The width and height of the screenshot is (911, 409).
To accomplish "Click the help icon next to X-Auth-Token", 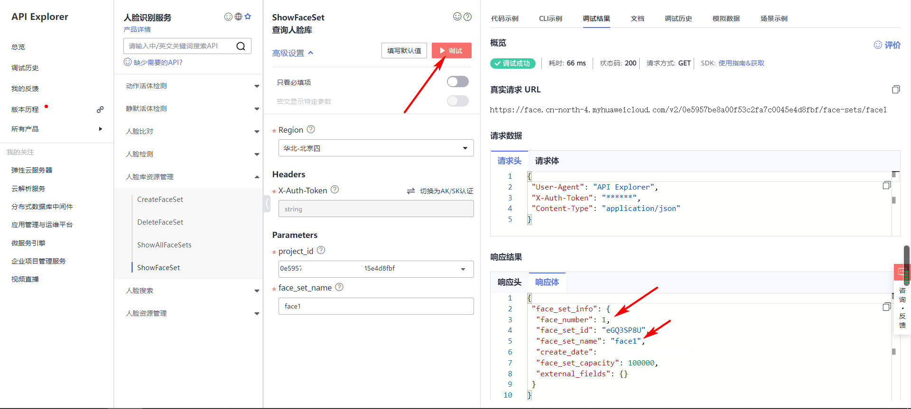I will [335, 190].
